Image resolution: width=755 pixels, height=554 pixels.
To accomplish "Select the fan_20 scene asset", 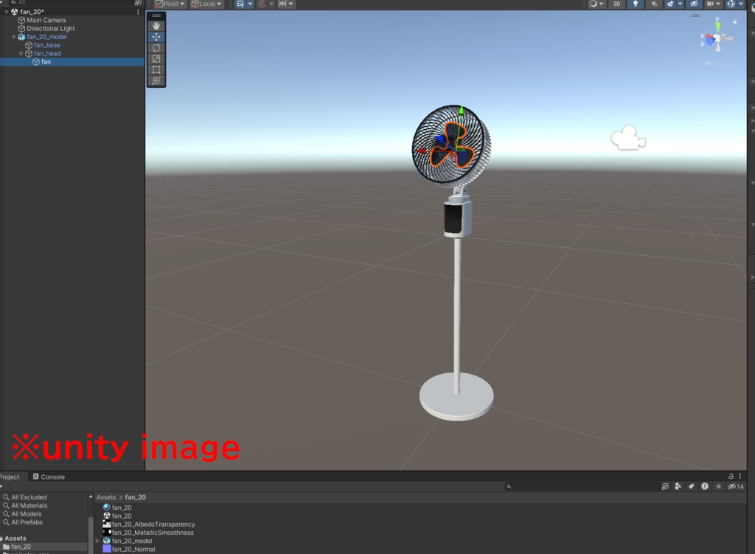I will tap(122, 516).
